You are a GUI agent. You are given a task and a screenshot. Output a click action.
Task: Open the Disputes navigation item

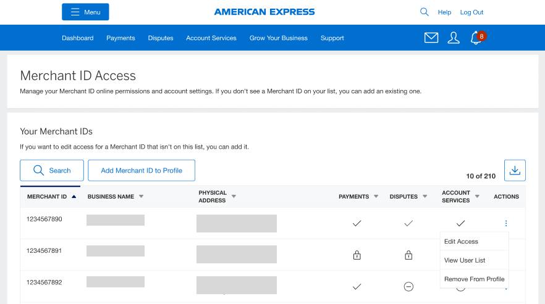coord(161,38)
